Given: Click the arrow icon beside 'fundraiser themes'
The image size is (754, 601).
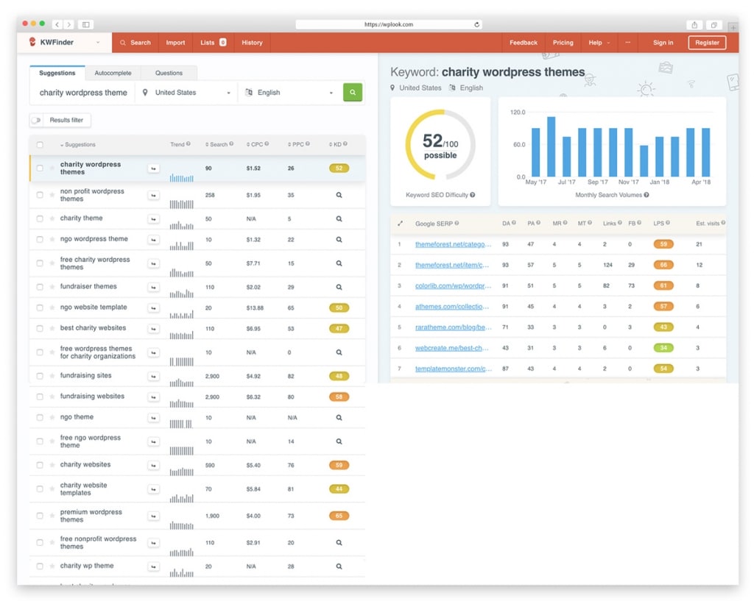Looking at the screenshot, I should point(153,288).
